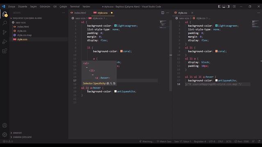Screen dimensions: 262x147
Task: Open the Extensions view
Action: coord(5,51)
